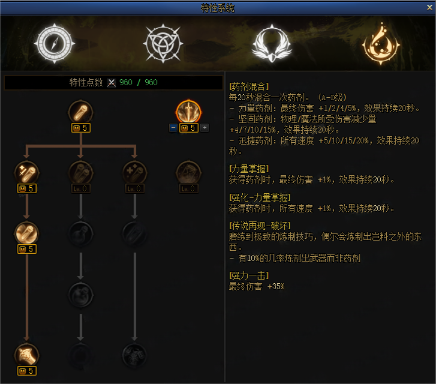
Task: Select the dimmed tube skill in right branch
Action: (x=134, y=233)
